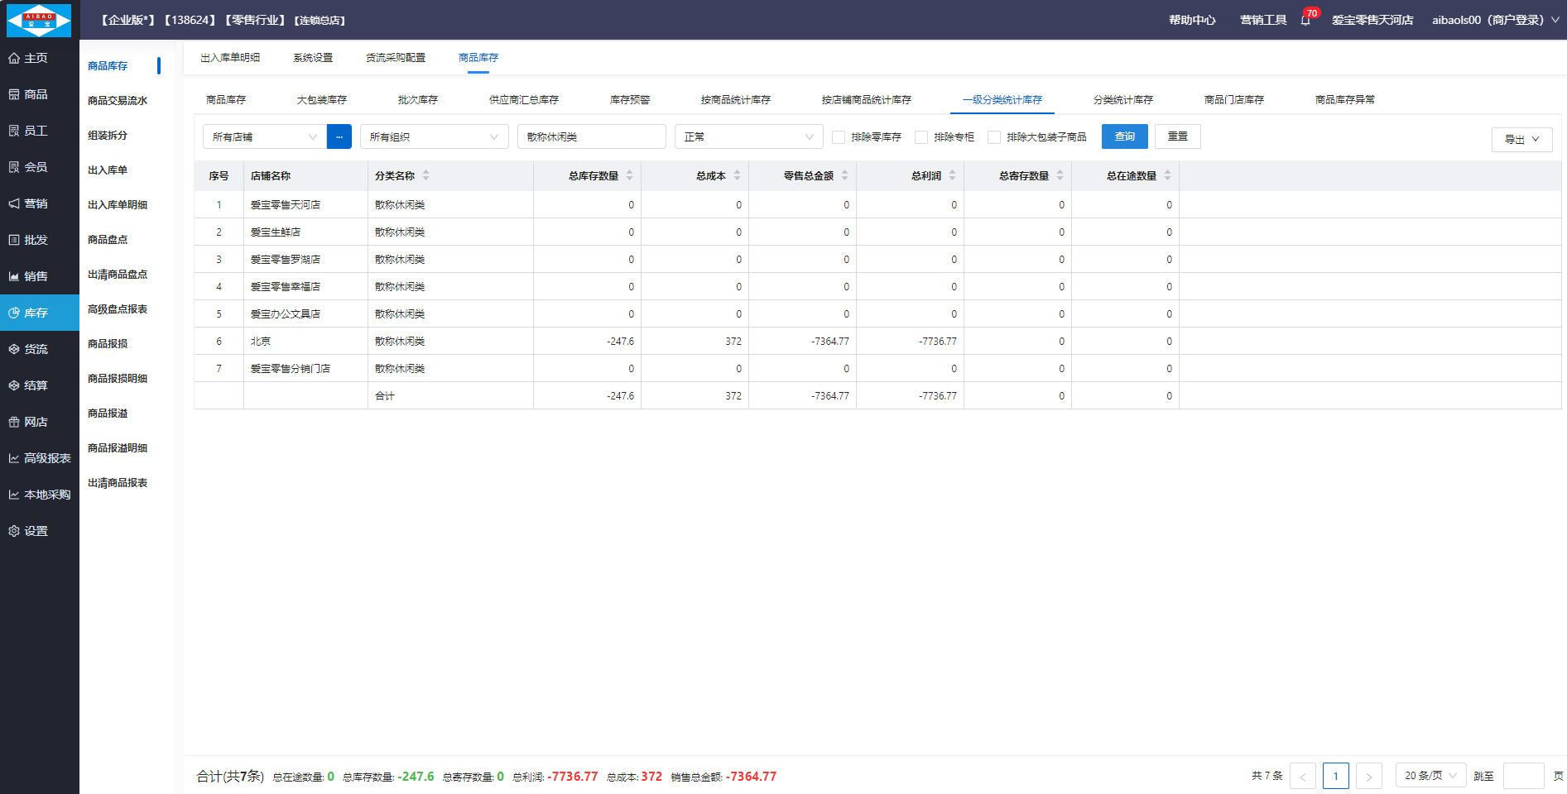Open 正常 status dropdown
The width and height of the screenshot is (1567, 794).
click(749, 136)
